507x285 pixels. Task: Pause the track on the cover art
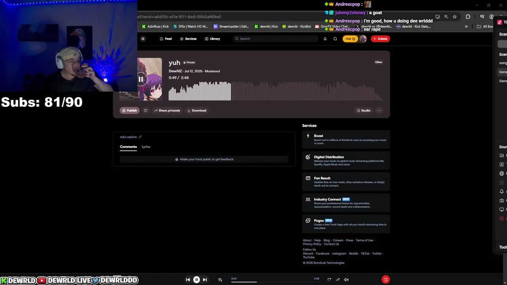[141, 79]
